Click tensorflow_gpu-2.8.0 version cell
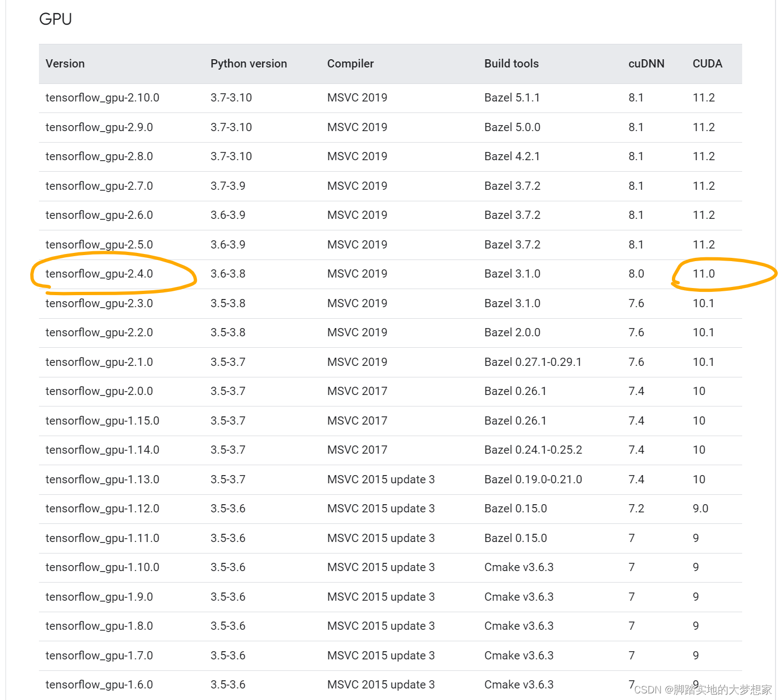The width and height of the screenshot is (780, 700). point(99,156)
